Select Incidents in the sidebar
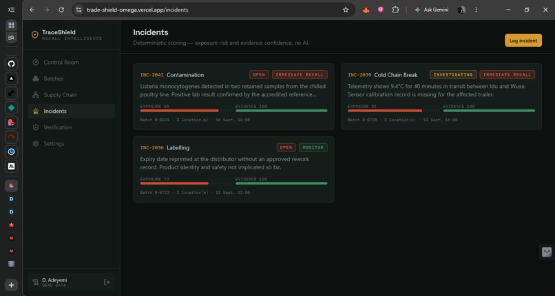Viewport: 555px width, 296px height. [71, 111]
